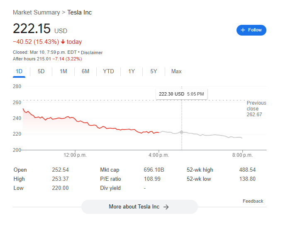Switch to the 1M chart tab
283x230 pixels.
click(x=63, y=72)
